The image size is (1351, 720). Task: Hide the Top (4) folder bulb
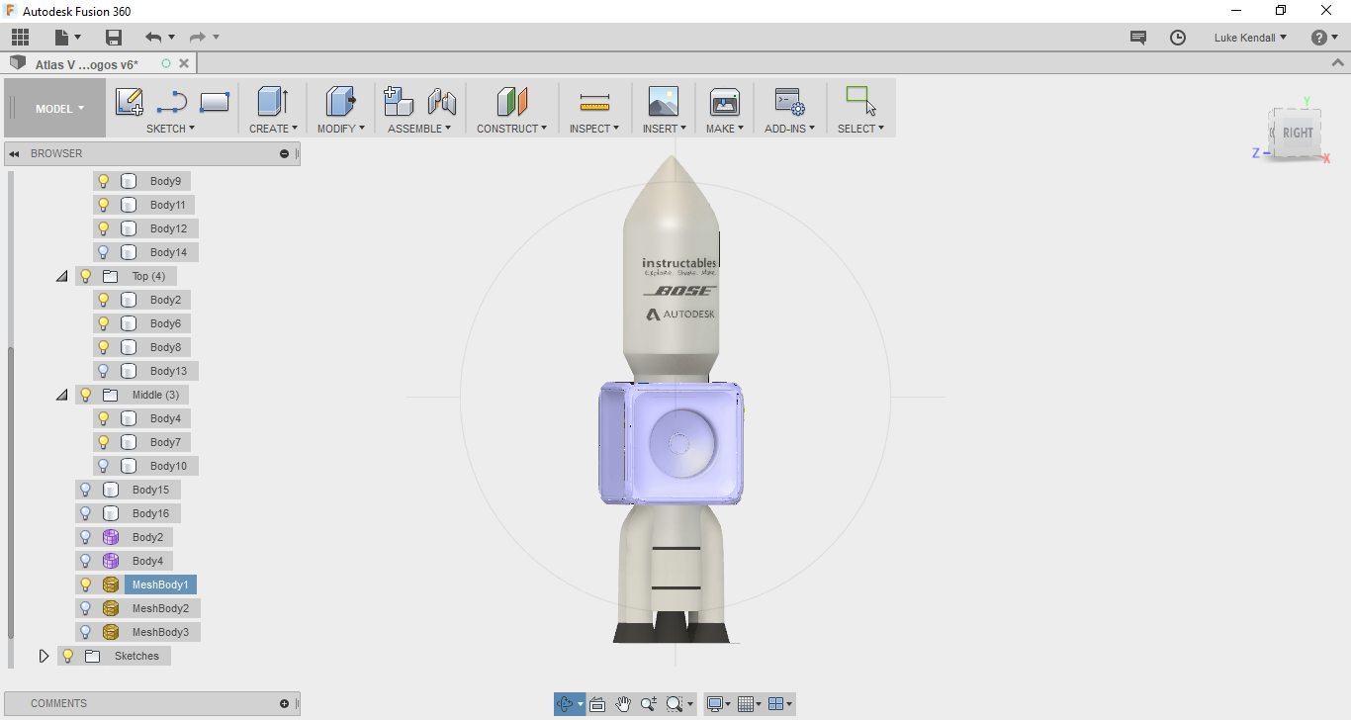pyautogui.click(x=85, y=276)
